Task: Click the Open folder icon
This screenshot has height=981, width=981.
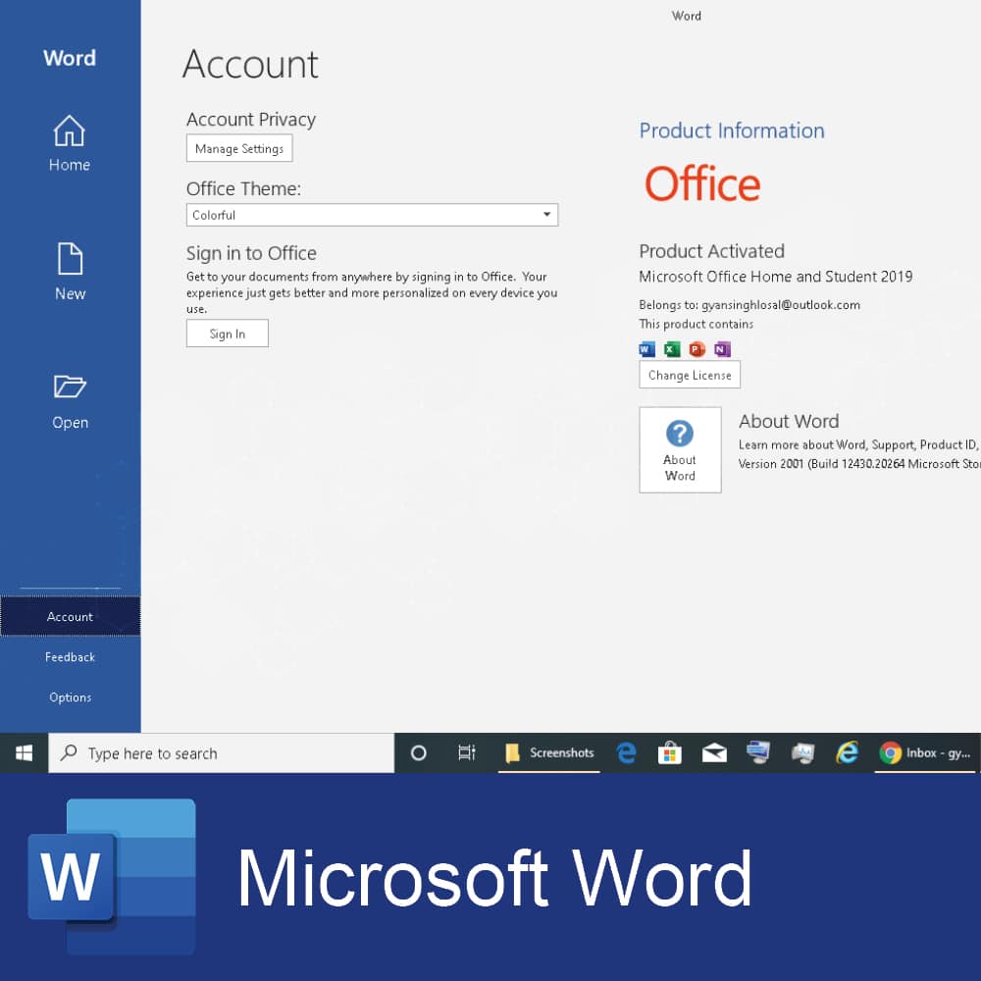Action: [x=70, y=386]
